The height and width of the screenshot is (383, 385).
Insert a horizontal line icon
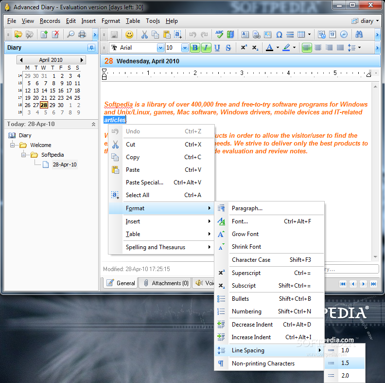tap(290, 35)
